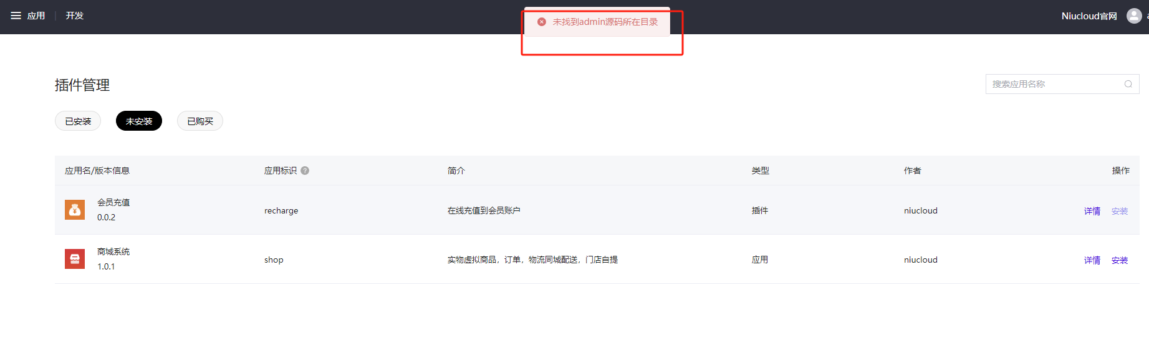Click the user avatar icon
This screenshot has height=361, width=1149.
pyautogui.click(x=1134, y=16)
